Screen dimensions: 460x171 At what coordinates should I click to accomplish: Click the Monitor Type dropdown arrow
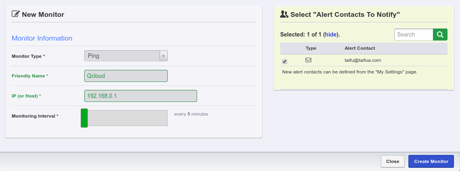coord(163,56)
